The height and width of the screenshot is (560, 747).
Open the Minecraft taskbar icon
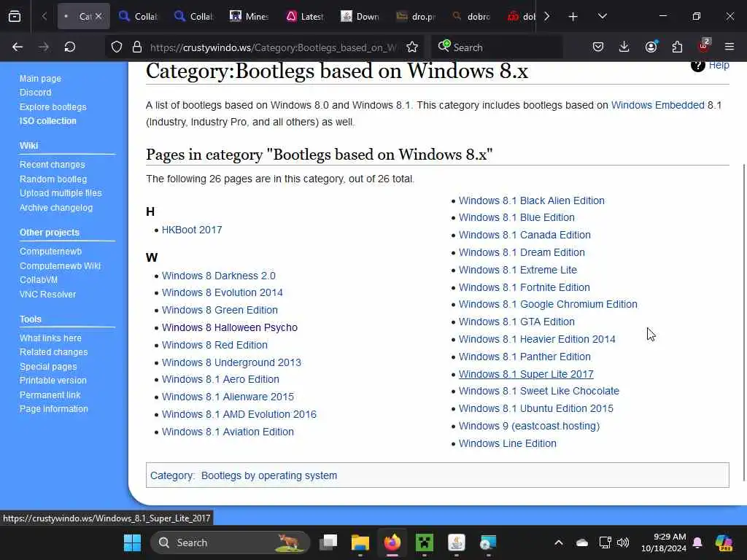point(425,542)
